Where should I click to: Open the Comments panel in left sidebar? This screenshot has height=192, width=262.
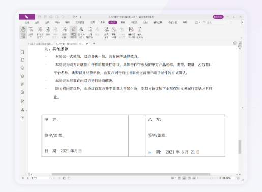22,68
